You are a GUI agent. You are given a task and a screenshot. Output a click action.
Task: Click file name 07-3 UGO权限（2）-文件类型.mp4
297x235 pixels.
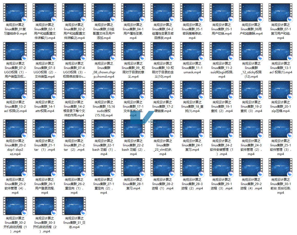(45, 70)
